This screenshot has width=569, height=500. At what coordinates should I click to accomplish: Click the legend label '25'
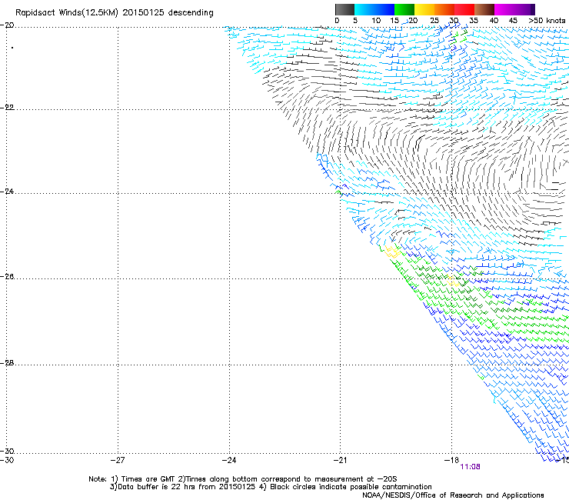[x=434, y=21]
